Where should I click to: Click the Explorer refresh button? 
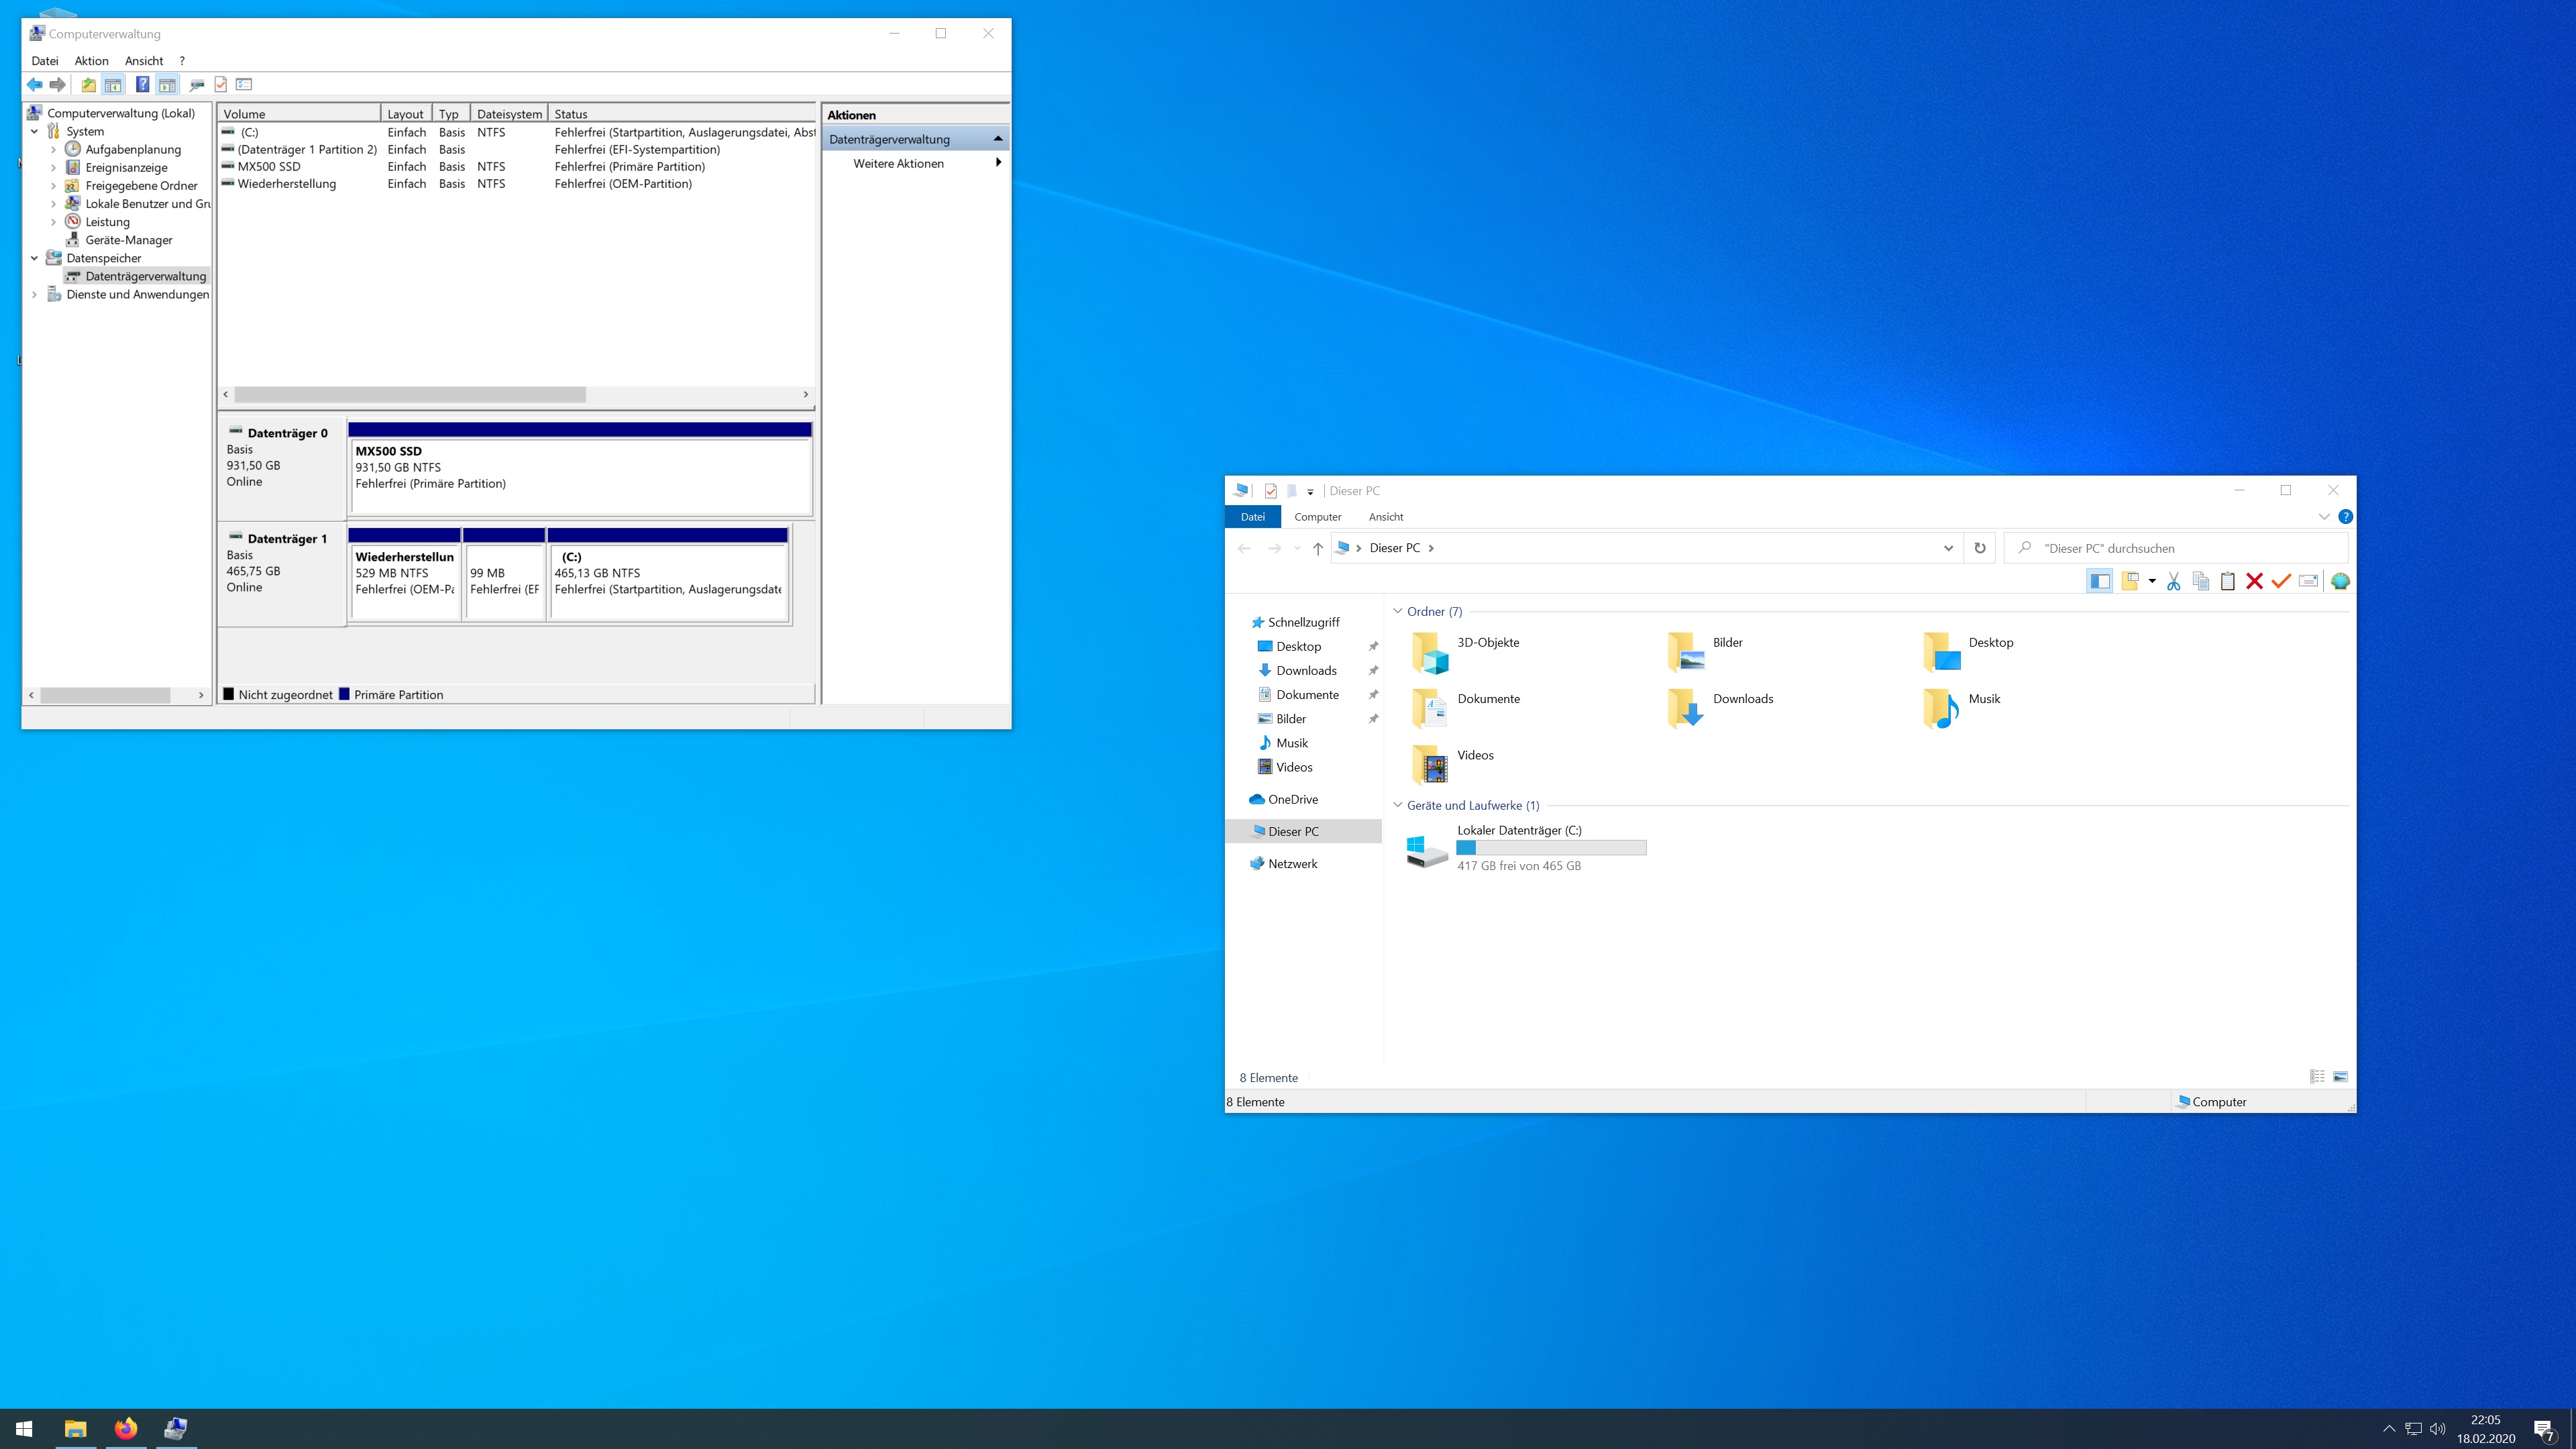[x=1979, y=548]
